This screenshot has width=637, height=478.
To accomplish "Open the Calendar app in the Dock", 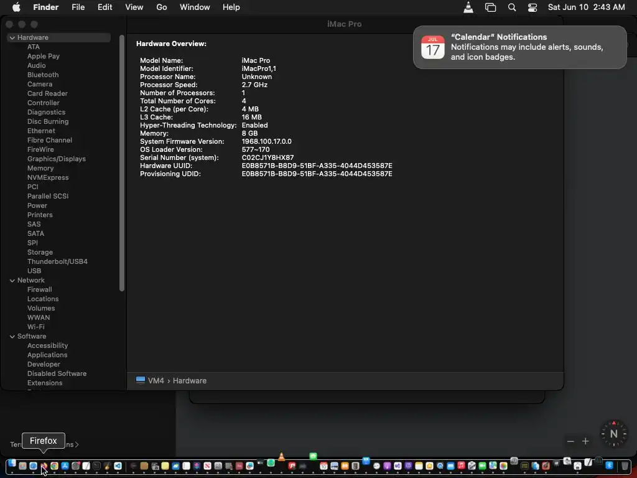I will point(323,466).
